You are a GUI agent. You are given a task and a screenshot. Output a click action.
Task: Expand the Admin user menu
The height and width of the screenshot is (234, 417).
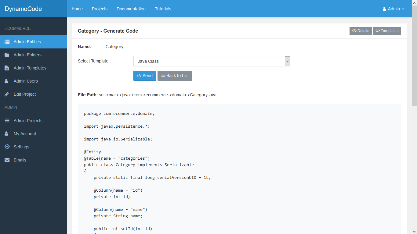393,9
